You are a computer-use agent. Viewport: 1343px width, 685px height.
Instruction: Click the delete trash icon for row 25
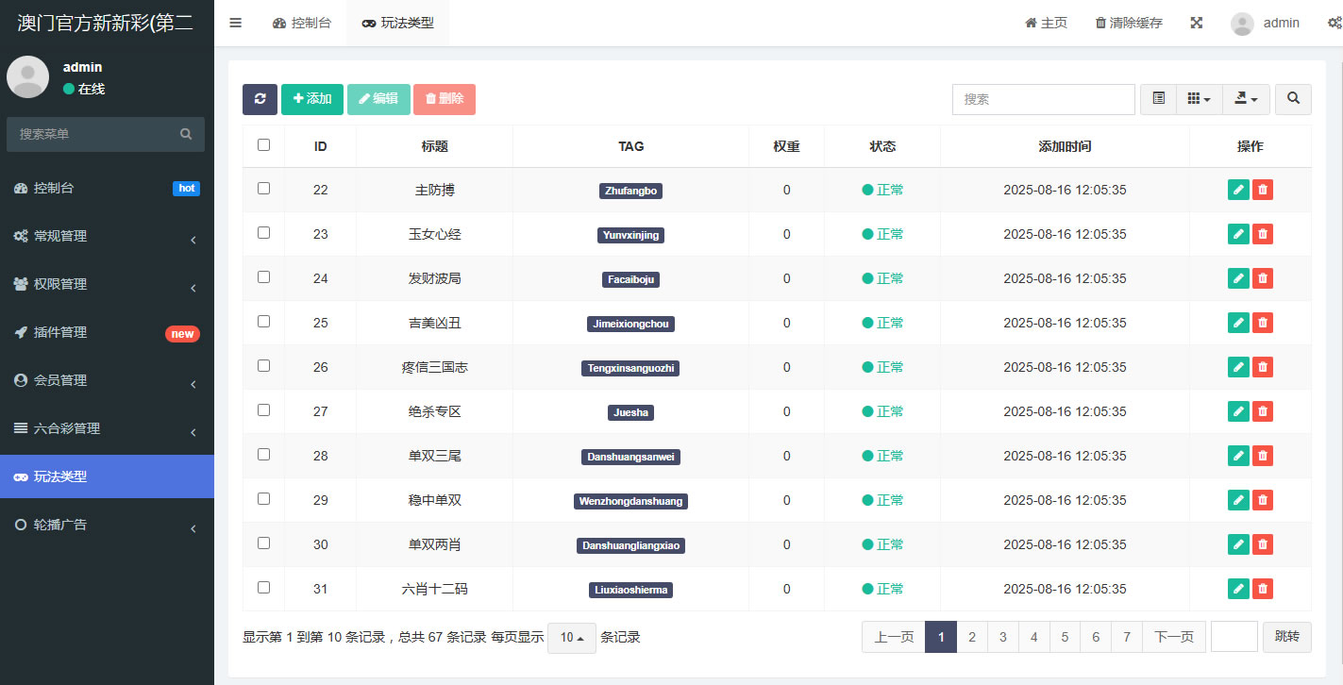pos(1263,323)
